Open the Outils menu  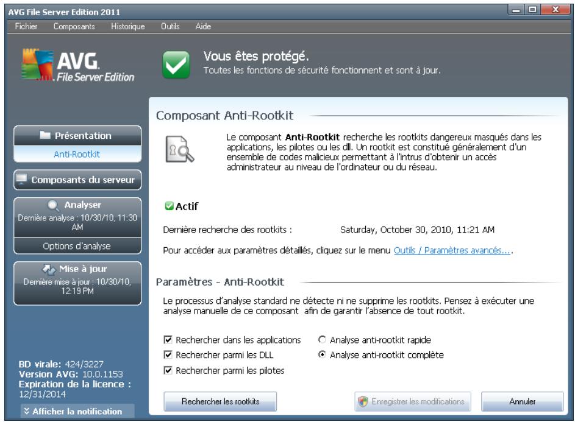[170, 26]
